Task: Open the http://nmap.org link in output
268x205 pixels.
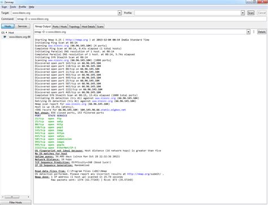Action: click(x=76, y=40)
